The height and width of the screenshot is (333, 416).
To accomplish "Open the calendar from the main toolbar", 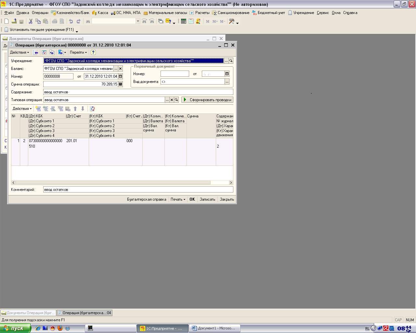I will [191, 21].
